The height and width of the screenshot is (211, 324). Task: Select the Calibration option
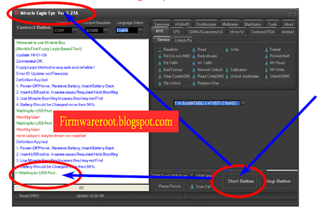236,70
